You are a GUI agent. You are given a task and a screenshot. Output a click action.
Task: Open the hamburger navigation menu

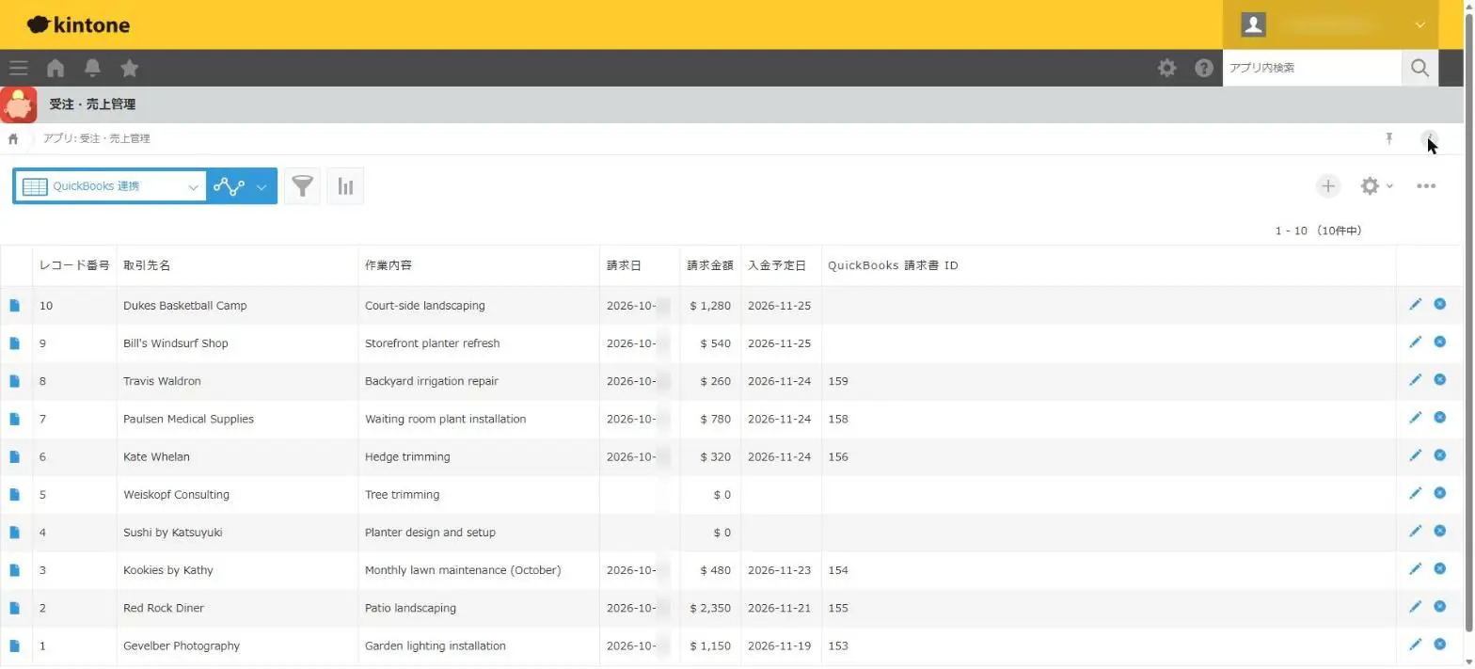[18, 68]
